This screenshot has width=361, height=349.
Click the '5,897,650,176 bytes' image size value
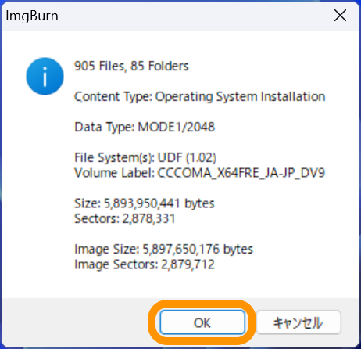point(198,249)
